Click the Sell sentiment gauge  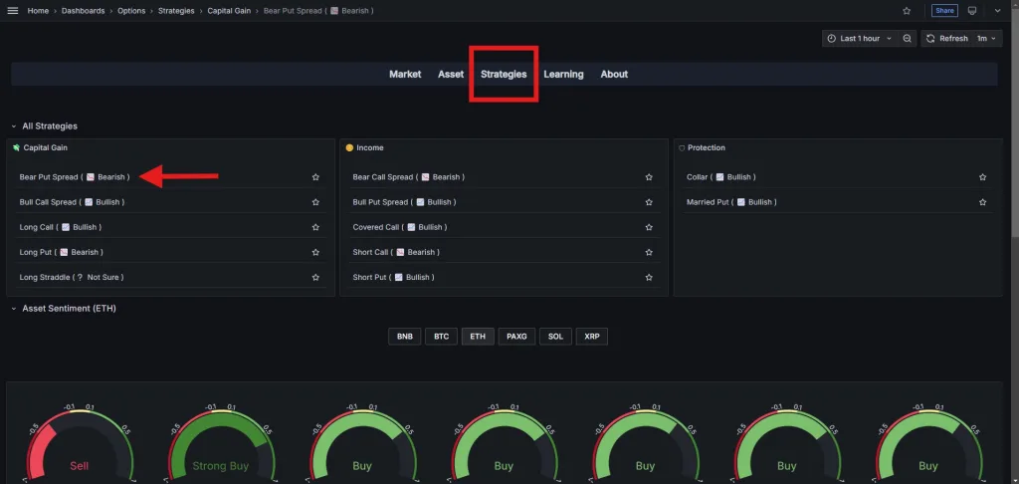click(80, 445)
